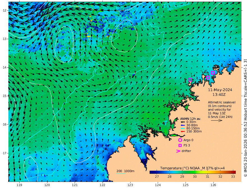Click latitude axis label -14
Image resolution: width=247 pixels, height=190 pixels.
pyautogui.click(x=4, y=67)
